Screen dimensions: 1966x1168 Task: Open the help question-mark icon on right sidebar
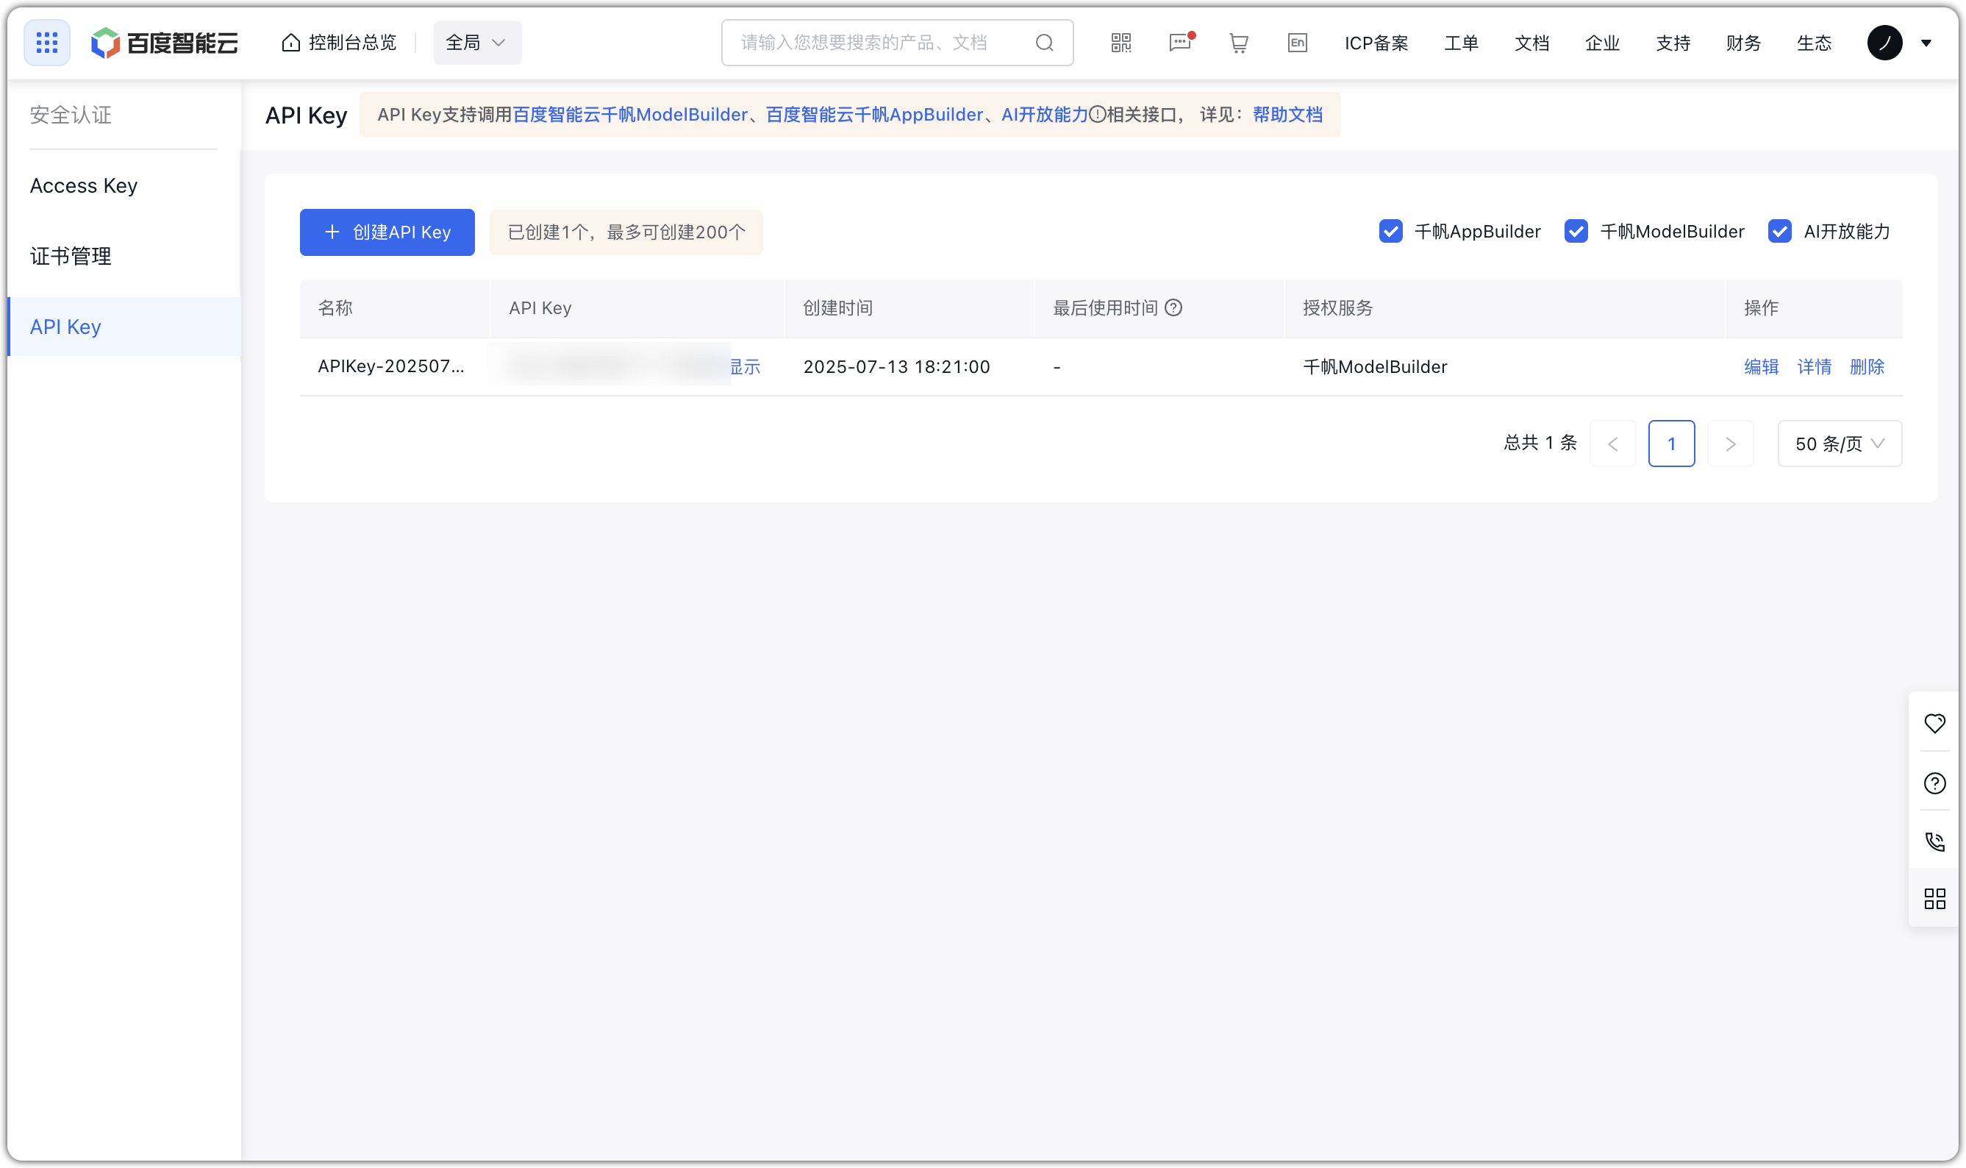coord(1936,783)
